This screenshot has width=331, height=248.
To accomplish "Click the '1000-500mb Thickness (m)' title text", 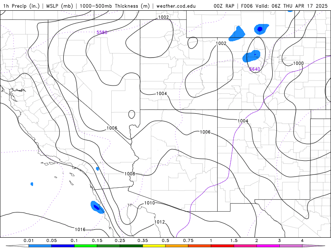I will (115, 6).
